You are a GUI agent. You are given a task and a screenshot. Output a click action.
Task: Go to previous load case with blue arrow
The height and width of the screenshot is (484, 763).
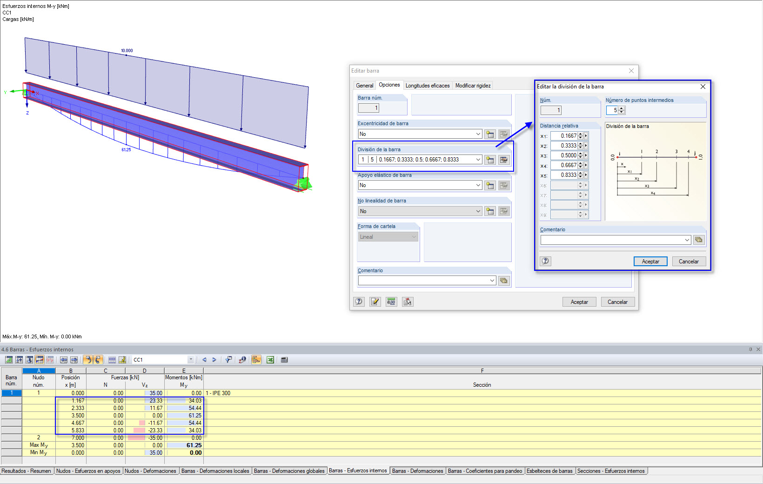(204, 360)
